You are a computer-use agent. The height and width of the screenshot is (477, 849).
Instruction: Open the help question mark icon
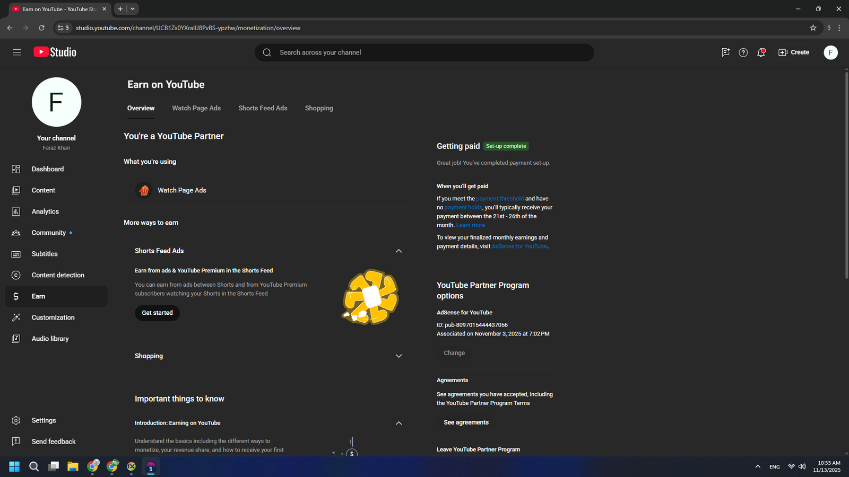coord(743,52)
